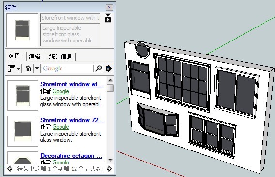
Task: Click scrollbar down arrow in results list
Action: tap(110, 160)
